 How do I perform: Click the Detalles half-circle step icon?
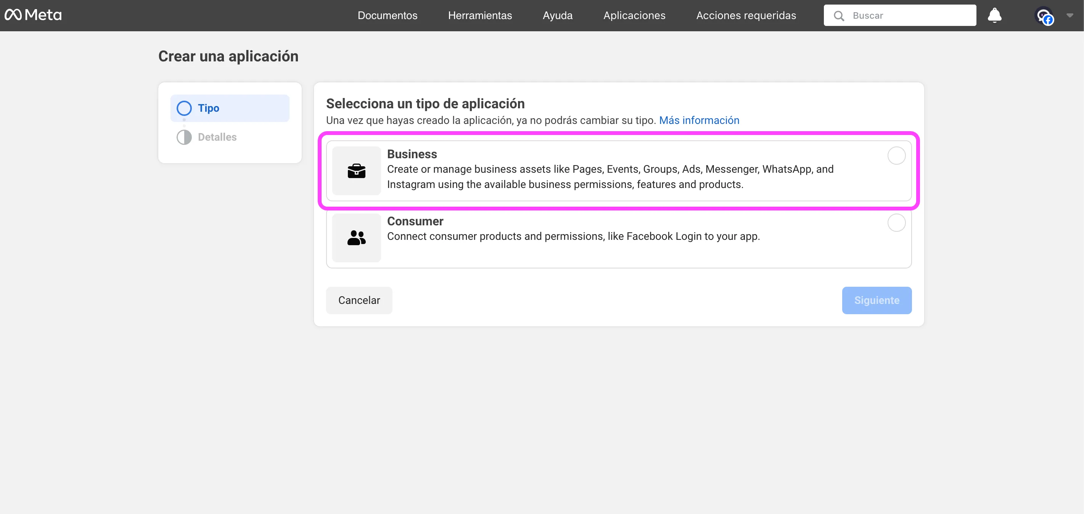184,137
